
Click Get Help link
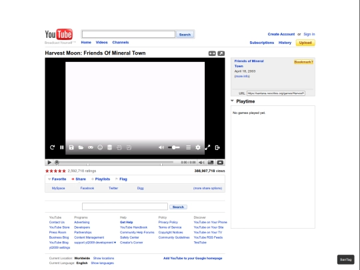[126, 223]
